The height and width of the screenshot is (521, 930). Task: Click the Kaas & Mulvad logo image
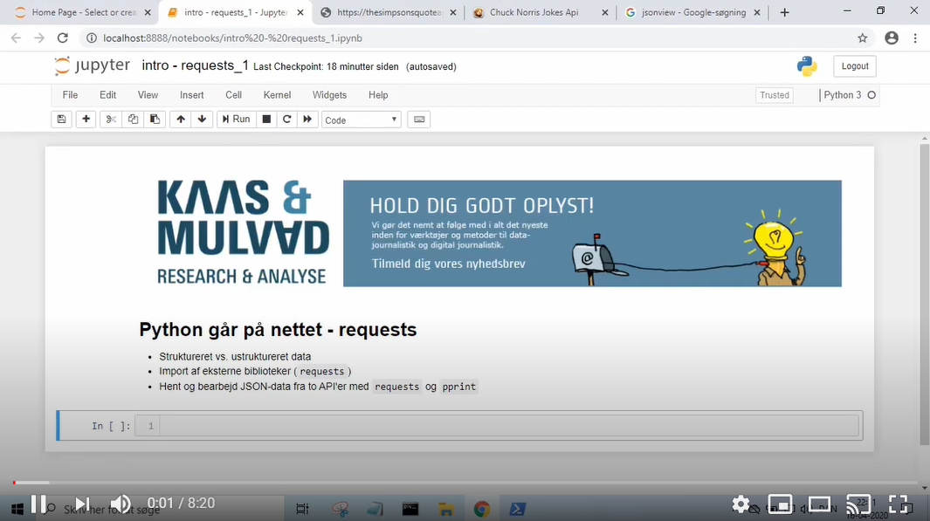coord(243,233)
